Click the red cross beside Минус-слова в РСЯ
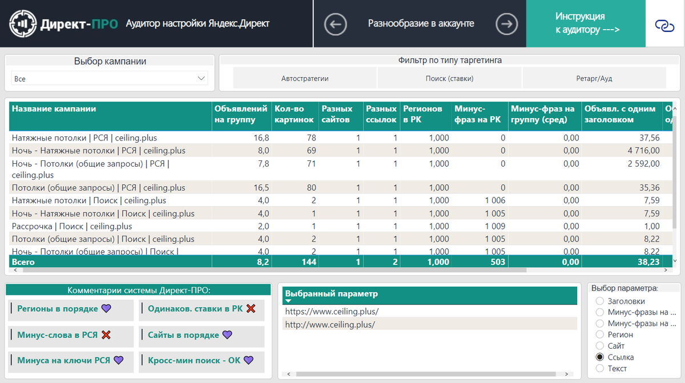Viewport: 685px width, 383px height. (106, 335)
